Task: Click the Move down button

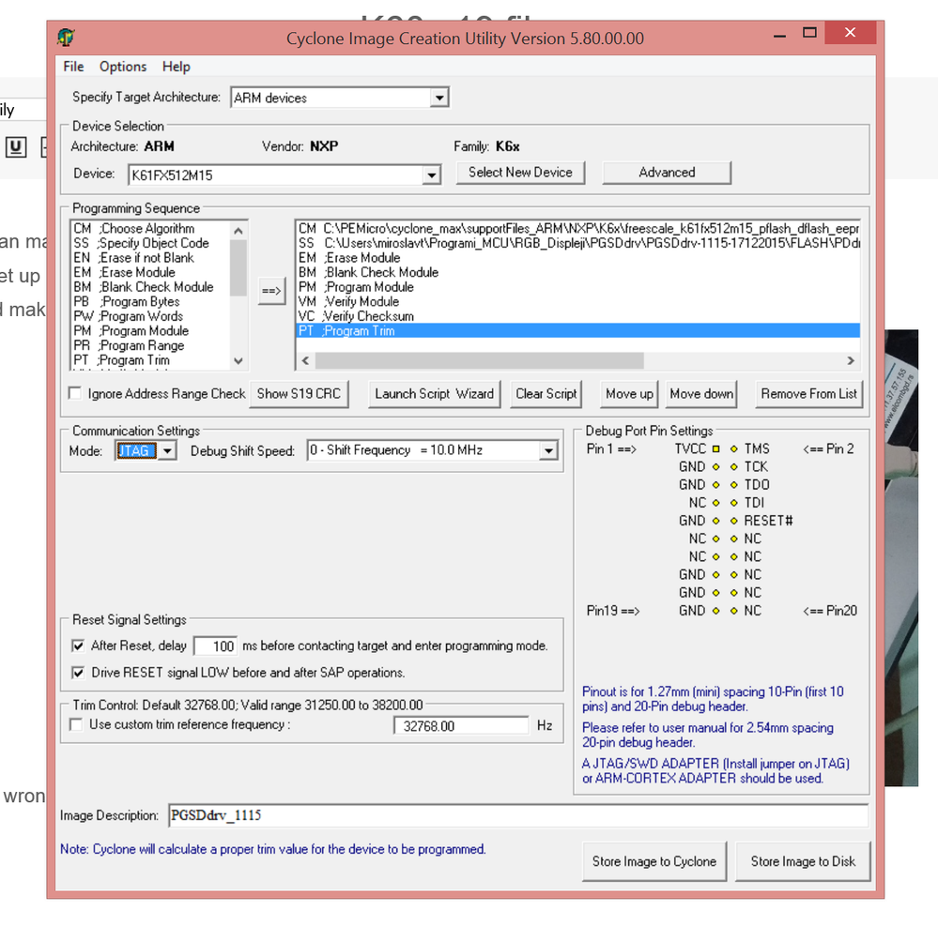Action: 701,394
